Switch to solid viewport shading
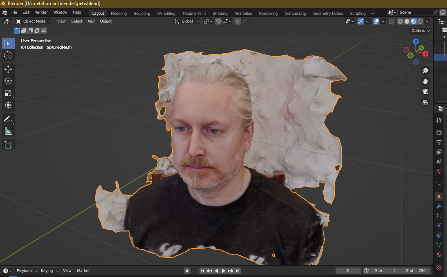The width and height of the screenshot is (447, 277). [407, 21]
